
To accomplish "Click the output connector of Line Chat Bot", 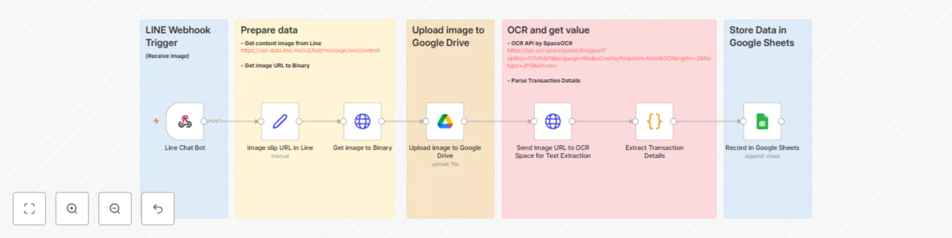I will (204, 121).
